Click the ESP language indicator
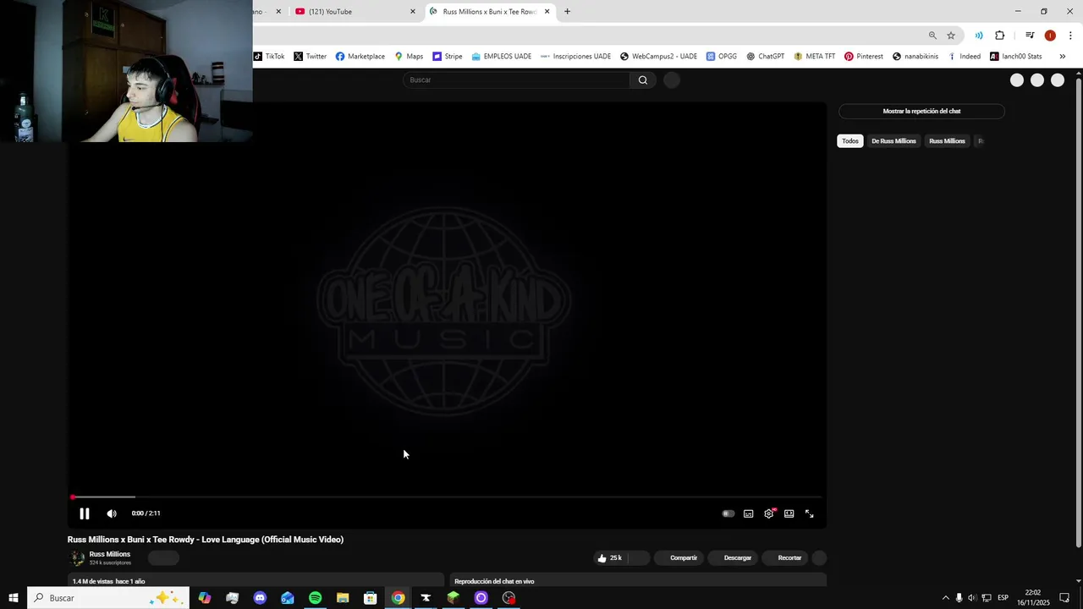The width and height of the screenshot is (1083, 609). [1003, 598]
